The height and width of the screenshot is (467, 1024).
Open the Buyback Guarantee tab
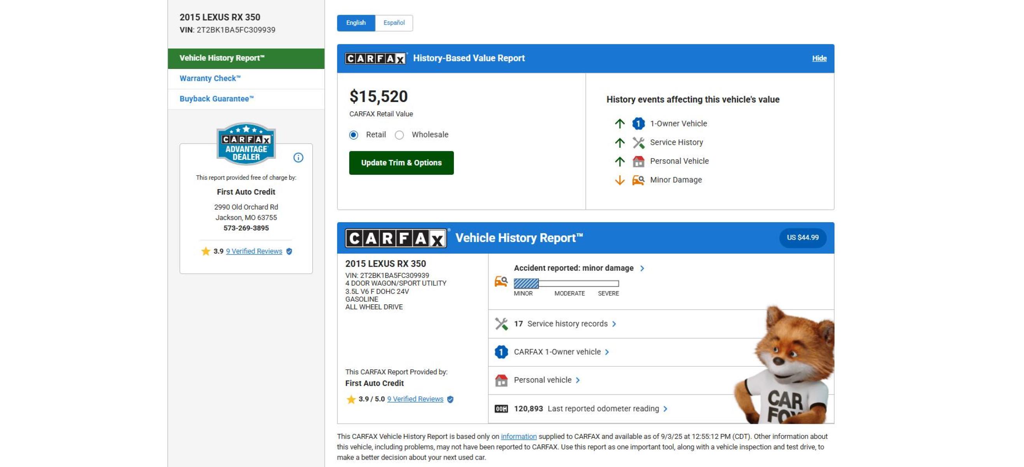pyautogui.click(x=216, y=98)
